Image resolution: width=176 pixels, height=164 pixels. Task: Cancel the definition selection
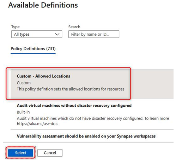click(50, 153)
